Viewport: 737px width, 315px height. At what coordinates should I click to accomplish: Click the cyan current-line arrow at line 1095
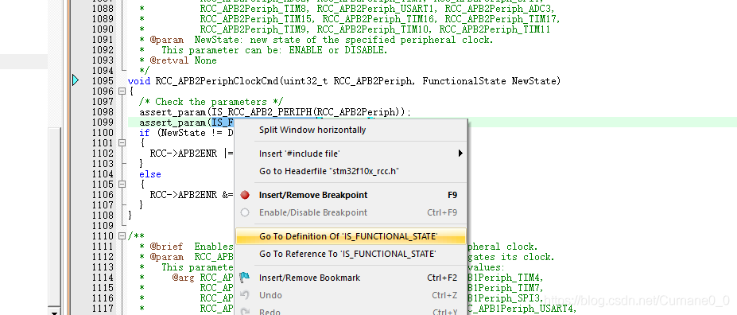76,81
